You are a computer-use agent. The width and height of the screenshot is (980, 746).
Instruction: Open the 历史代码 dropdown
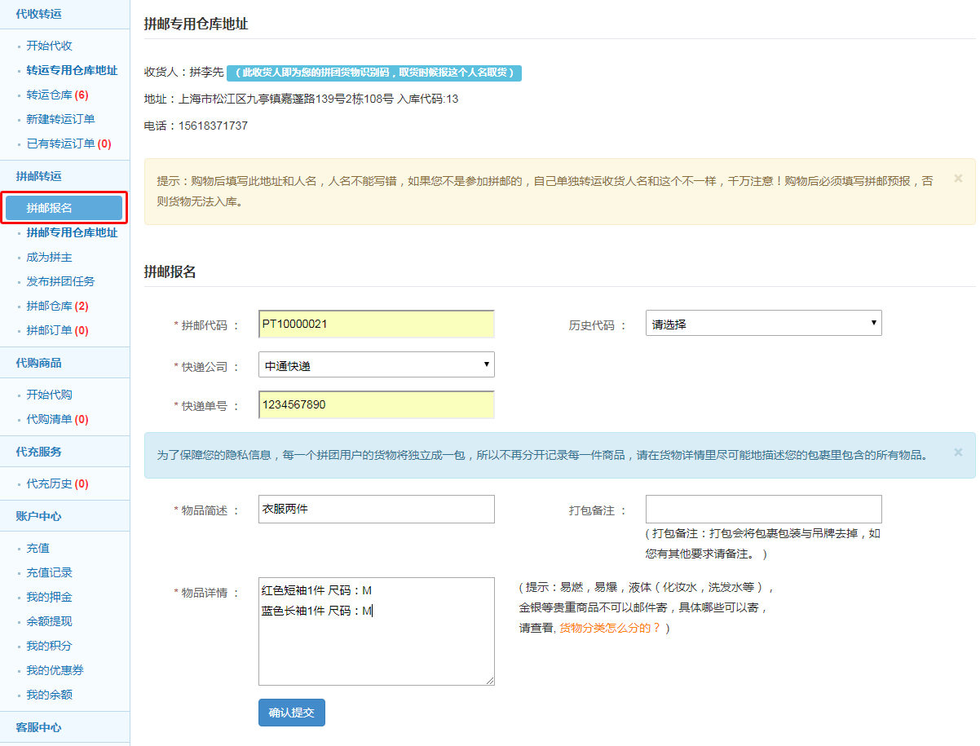pyautogui.click(x=763, y=324)
